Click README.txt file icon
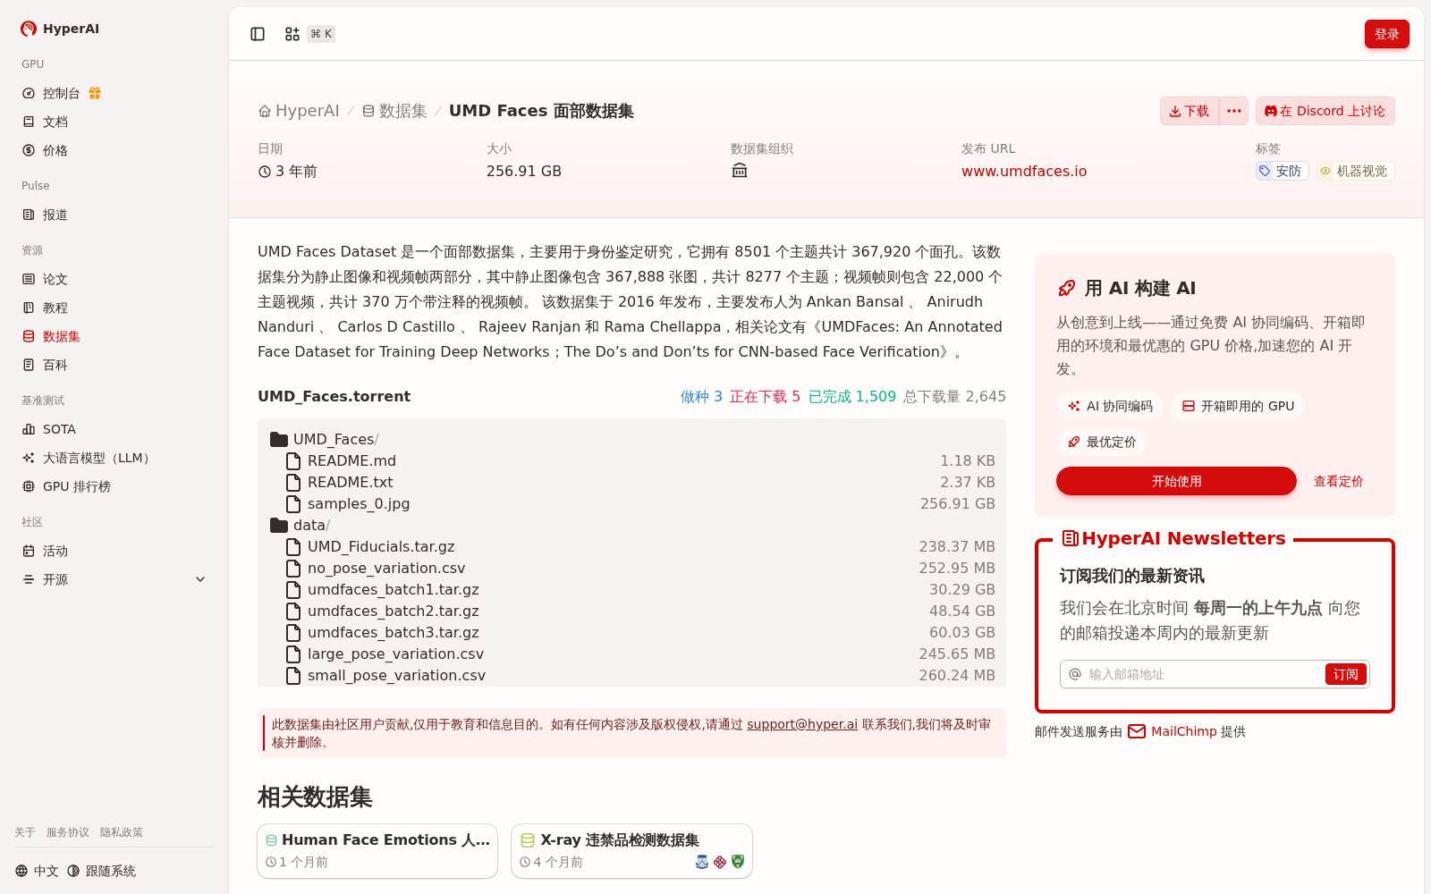This screenshot has width=1431, height=894. coord(293,482)
